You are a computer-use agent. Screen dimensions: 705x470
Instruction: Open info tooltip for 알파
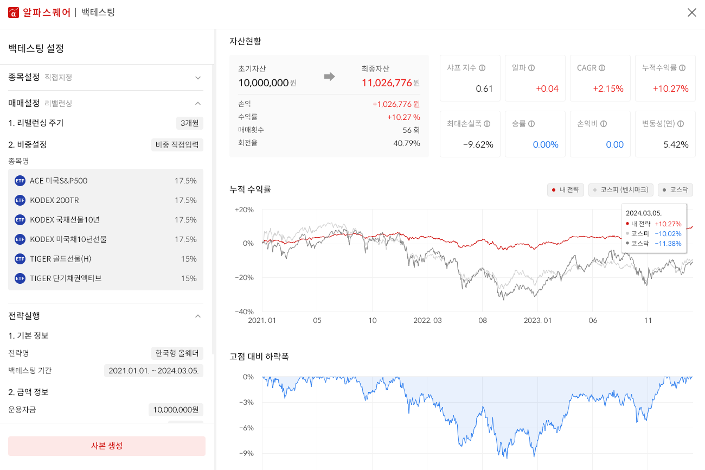click(531, 68)
